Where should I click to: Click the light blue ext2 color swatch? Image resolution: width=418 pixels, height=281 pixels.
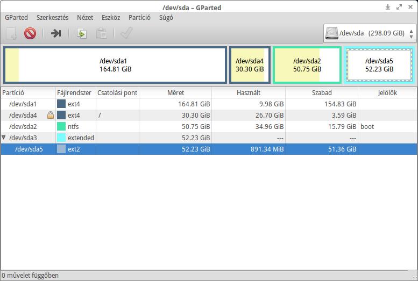(x=61, y=149)
